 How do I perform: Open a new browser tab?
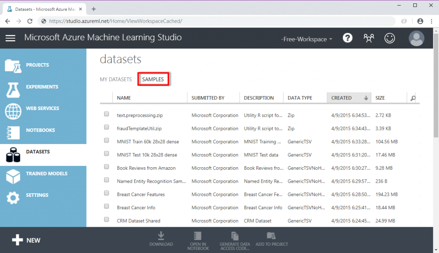coord(93,9)
